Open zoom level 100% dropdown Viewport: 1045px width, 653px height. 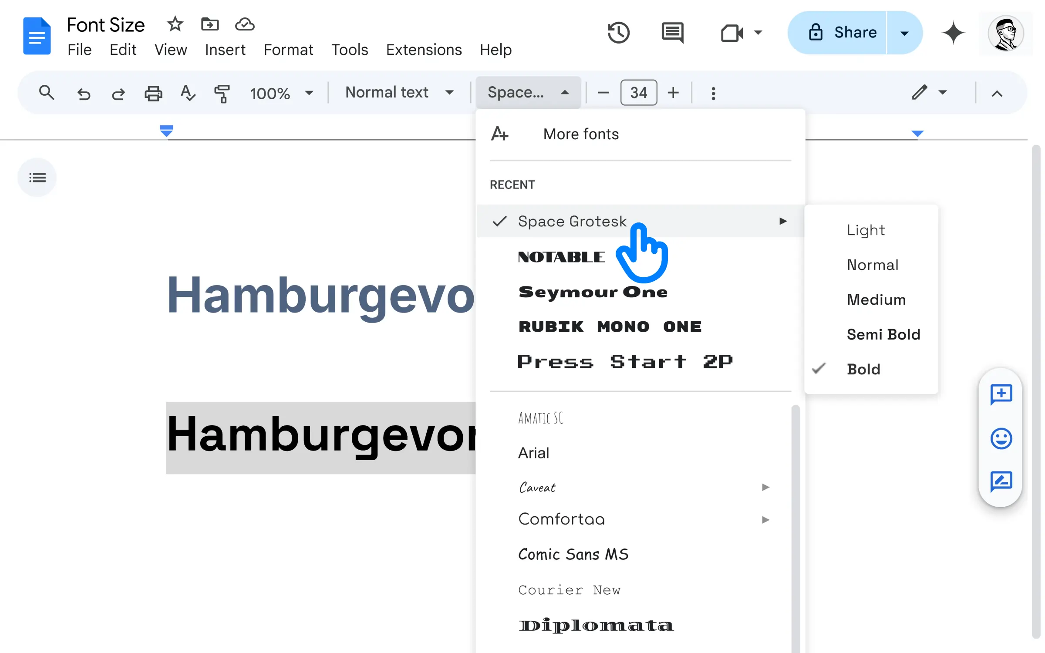tap(282, 93)
